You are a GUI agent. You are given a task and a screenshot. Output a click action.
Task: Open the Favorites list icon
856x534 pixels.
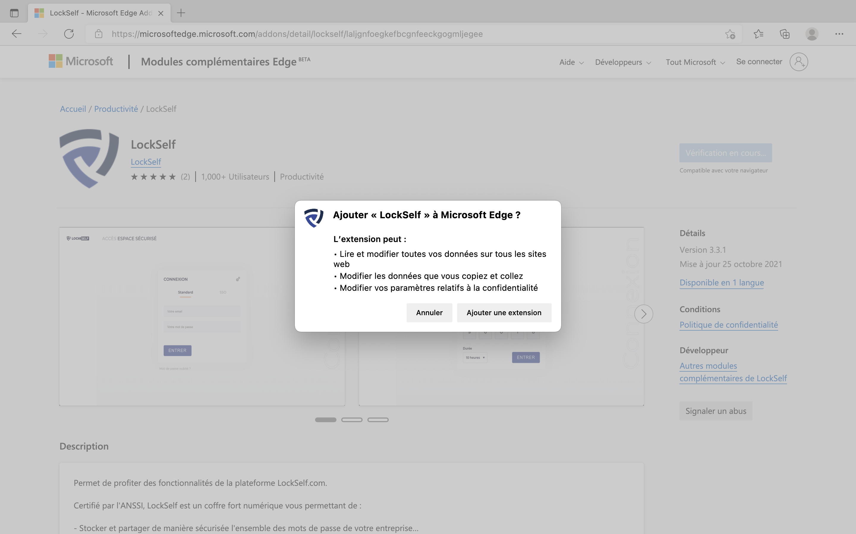[x=758, y=34]
